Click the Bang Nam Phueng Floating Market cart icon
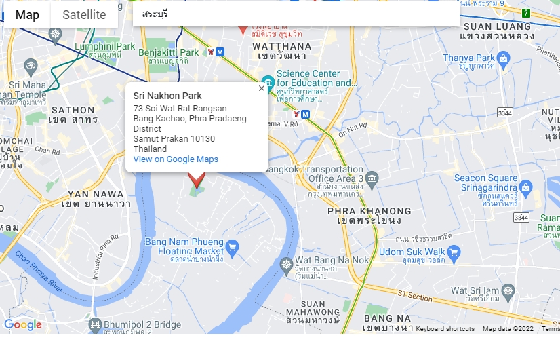Screen dimensions: 560x344 [233, 248]
